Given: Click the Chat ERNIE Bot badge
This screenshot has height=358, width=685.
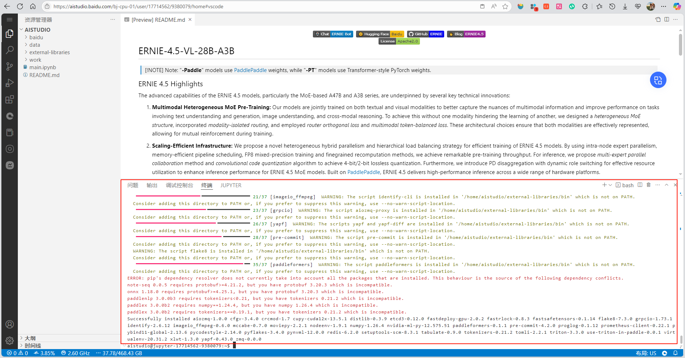Looking at the screenshot, I should (x=333, y=34).
